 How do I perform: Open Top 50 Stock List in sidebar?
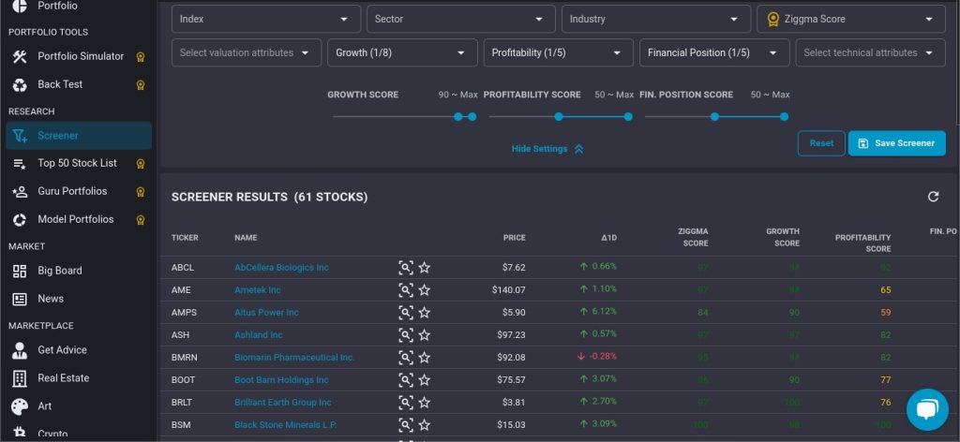point(77,163)
